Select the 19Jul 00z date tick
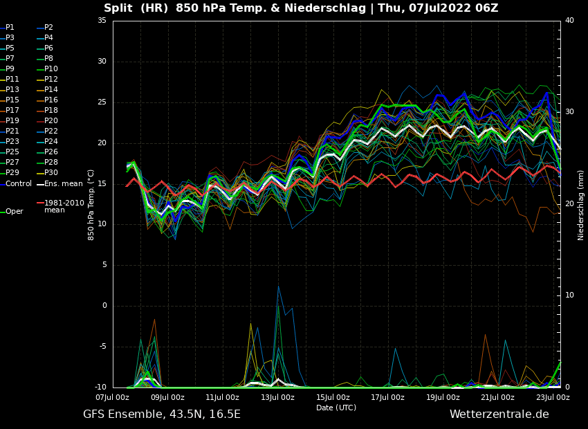The width and height of the screenshot is (588, 429). pos(443,398)
